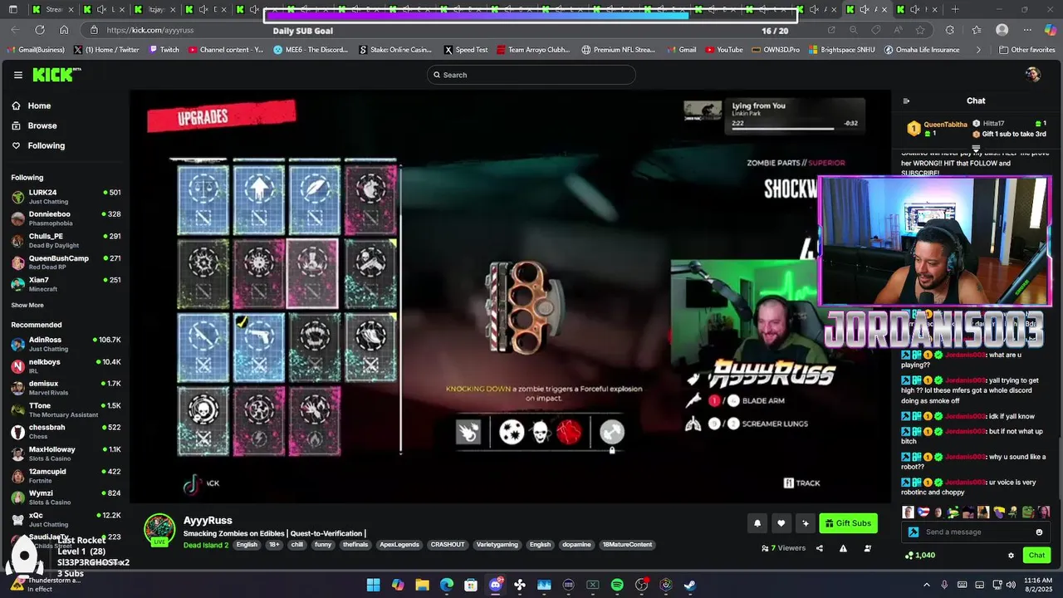1063x598 pixels.
Task: Open Discord from the taskbar
Action: tap(496, 585)
